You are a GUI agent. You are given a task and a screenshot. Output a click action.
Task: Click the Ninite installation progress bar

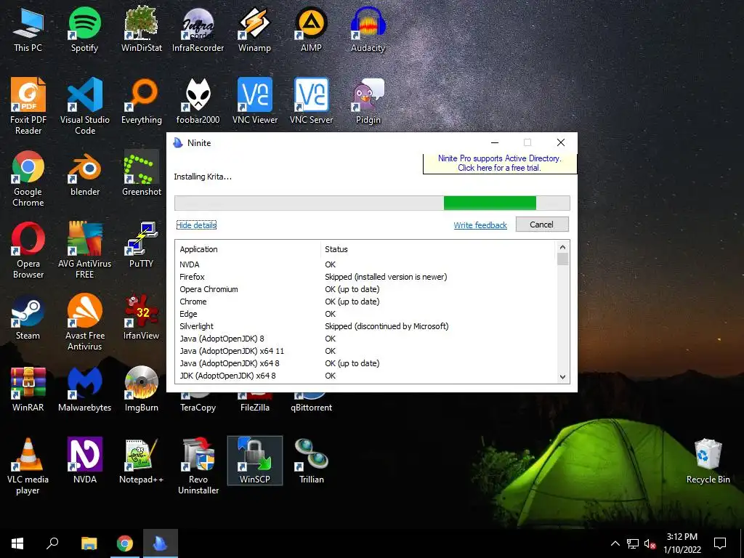372,203
